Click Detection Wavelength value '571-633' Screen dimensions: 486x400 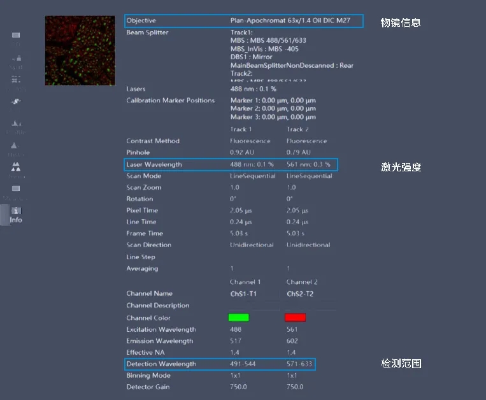299,364
